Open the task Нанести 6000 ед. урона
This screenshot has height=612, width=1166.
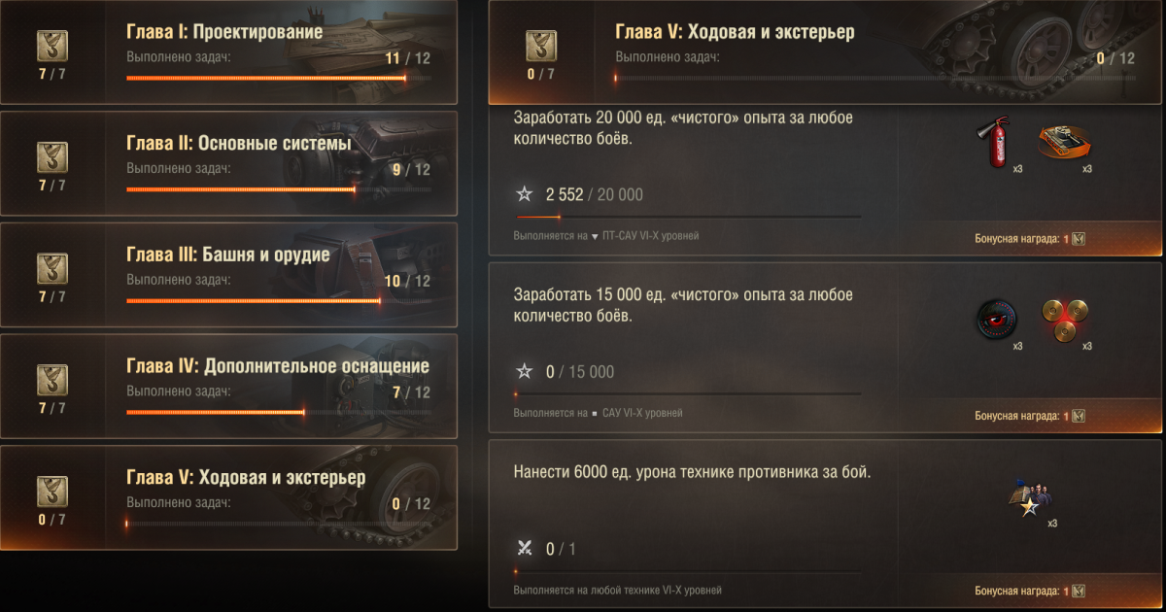825,525
